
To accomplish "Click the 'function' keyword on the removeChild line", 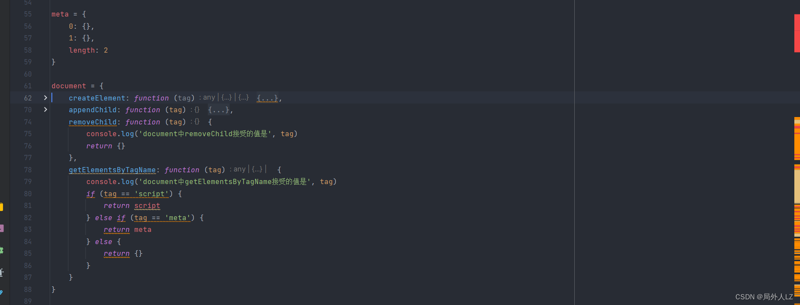I will [143, 122].
